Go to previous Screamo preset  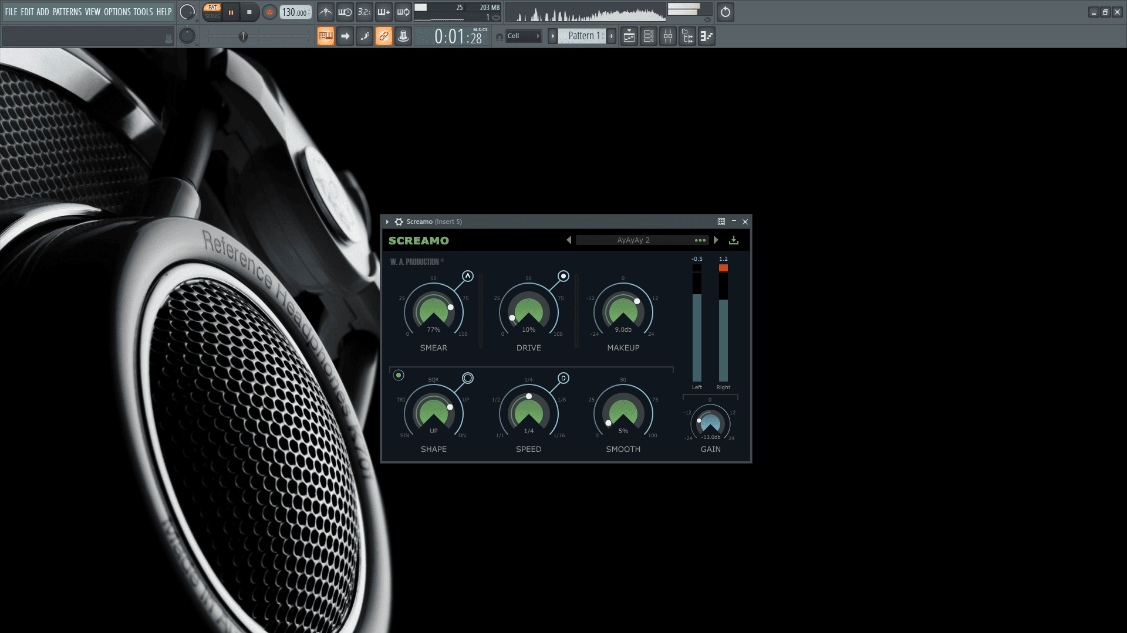[x=569, y=240]
